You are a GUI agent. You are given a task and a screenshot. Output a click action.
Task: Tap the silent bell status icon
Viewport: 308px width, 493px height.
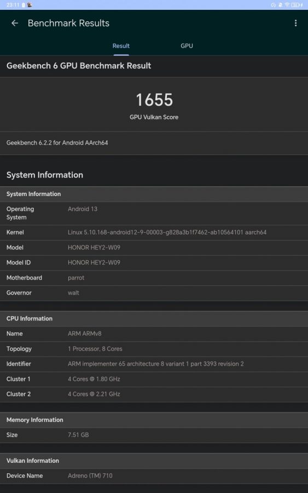[x=280, y=5]
